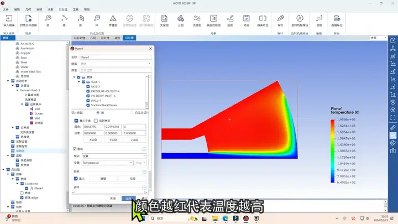Open the contour (云图) tool
Image resolution: width=398 pixels, height=224 pixels.
[180, 20]
